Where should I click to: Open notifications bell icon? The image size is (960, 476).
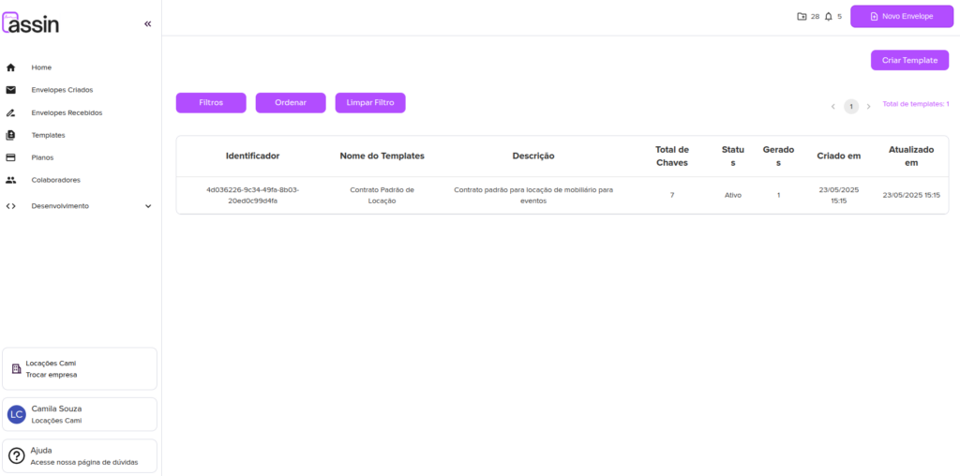[829, 17]
